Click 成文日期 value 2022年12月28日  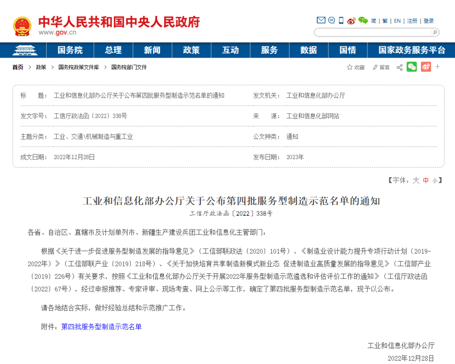pos(74,157)
